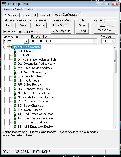
Task: Click the parameter list scroll-down arrow
Action: click(x=115, y=127)
